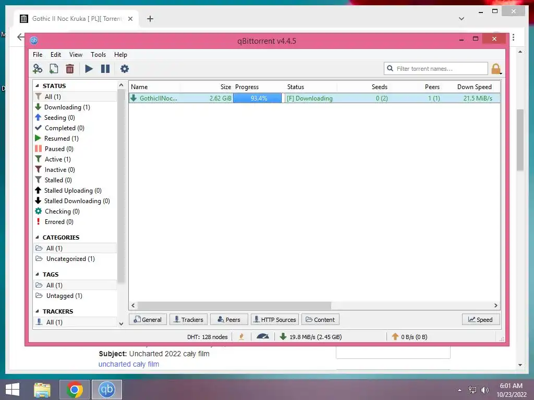The height and width of the screenshot is (400, 534).
Task: Open Options via the gear icon
Action: click(125, 69)
